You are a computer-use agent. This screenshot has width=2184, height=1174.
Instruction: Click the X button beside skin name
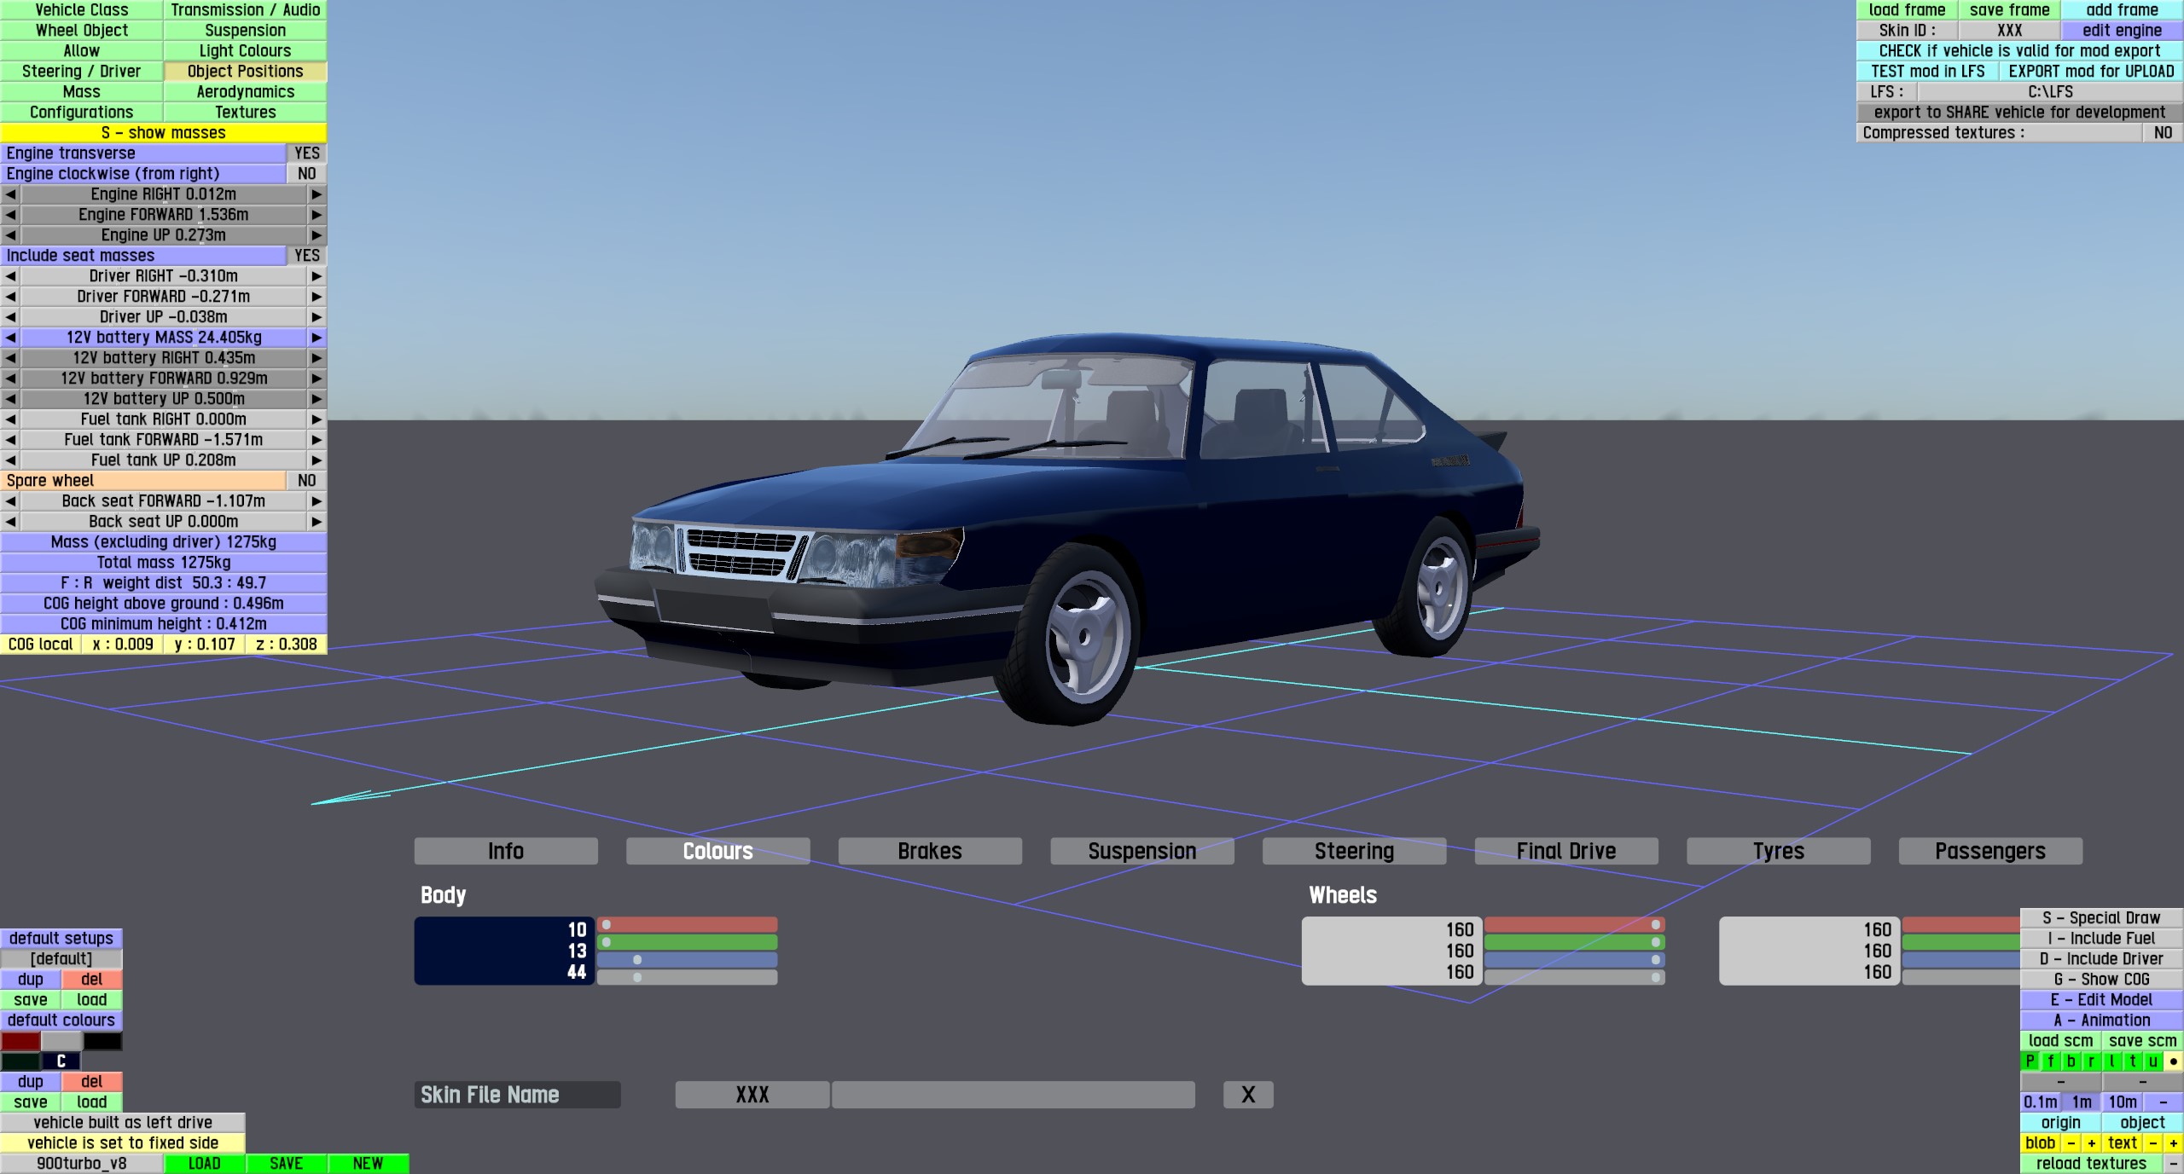(x=1247, y=1095)
